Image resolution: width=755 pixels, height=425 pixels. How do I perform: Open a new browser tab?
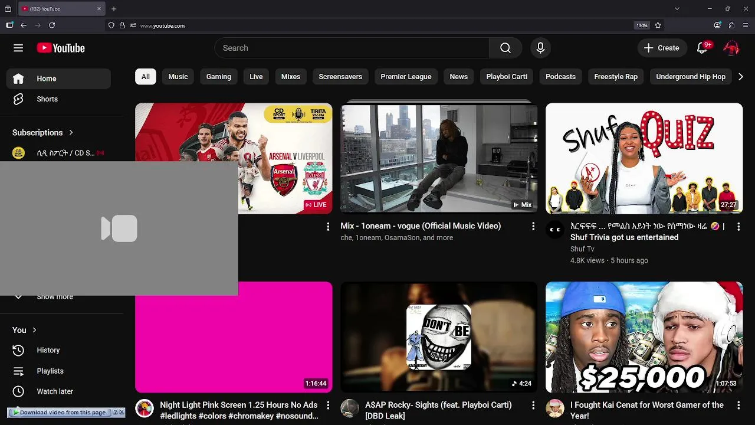114,9
